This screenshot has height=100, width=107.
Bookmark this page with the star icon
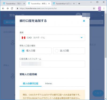click(94, 9)
